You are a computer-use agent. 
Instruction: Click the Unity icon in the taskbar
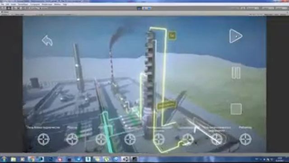[125, 159]
